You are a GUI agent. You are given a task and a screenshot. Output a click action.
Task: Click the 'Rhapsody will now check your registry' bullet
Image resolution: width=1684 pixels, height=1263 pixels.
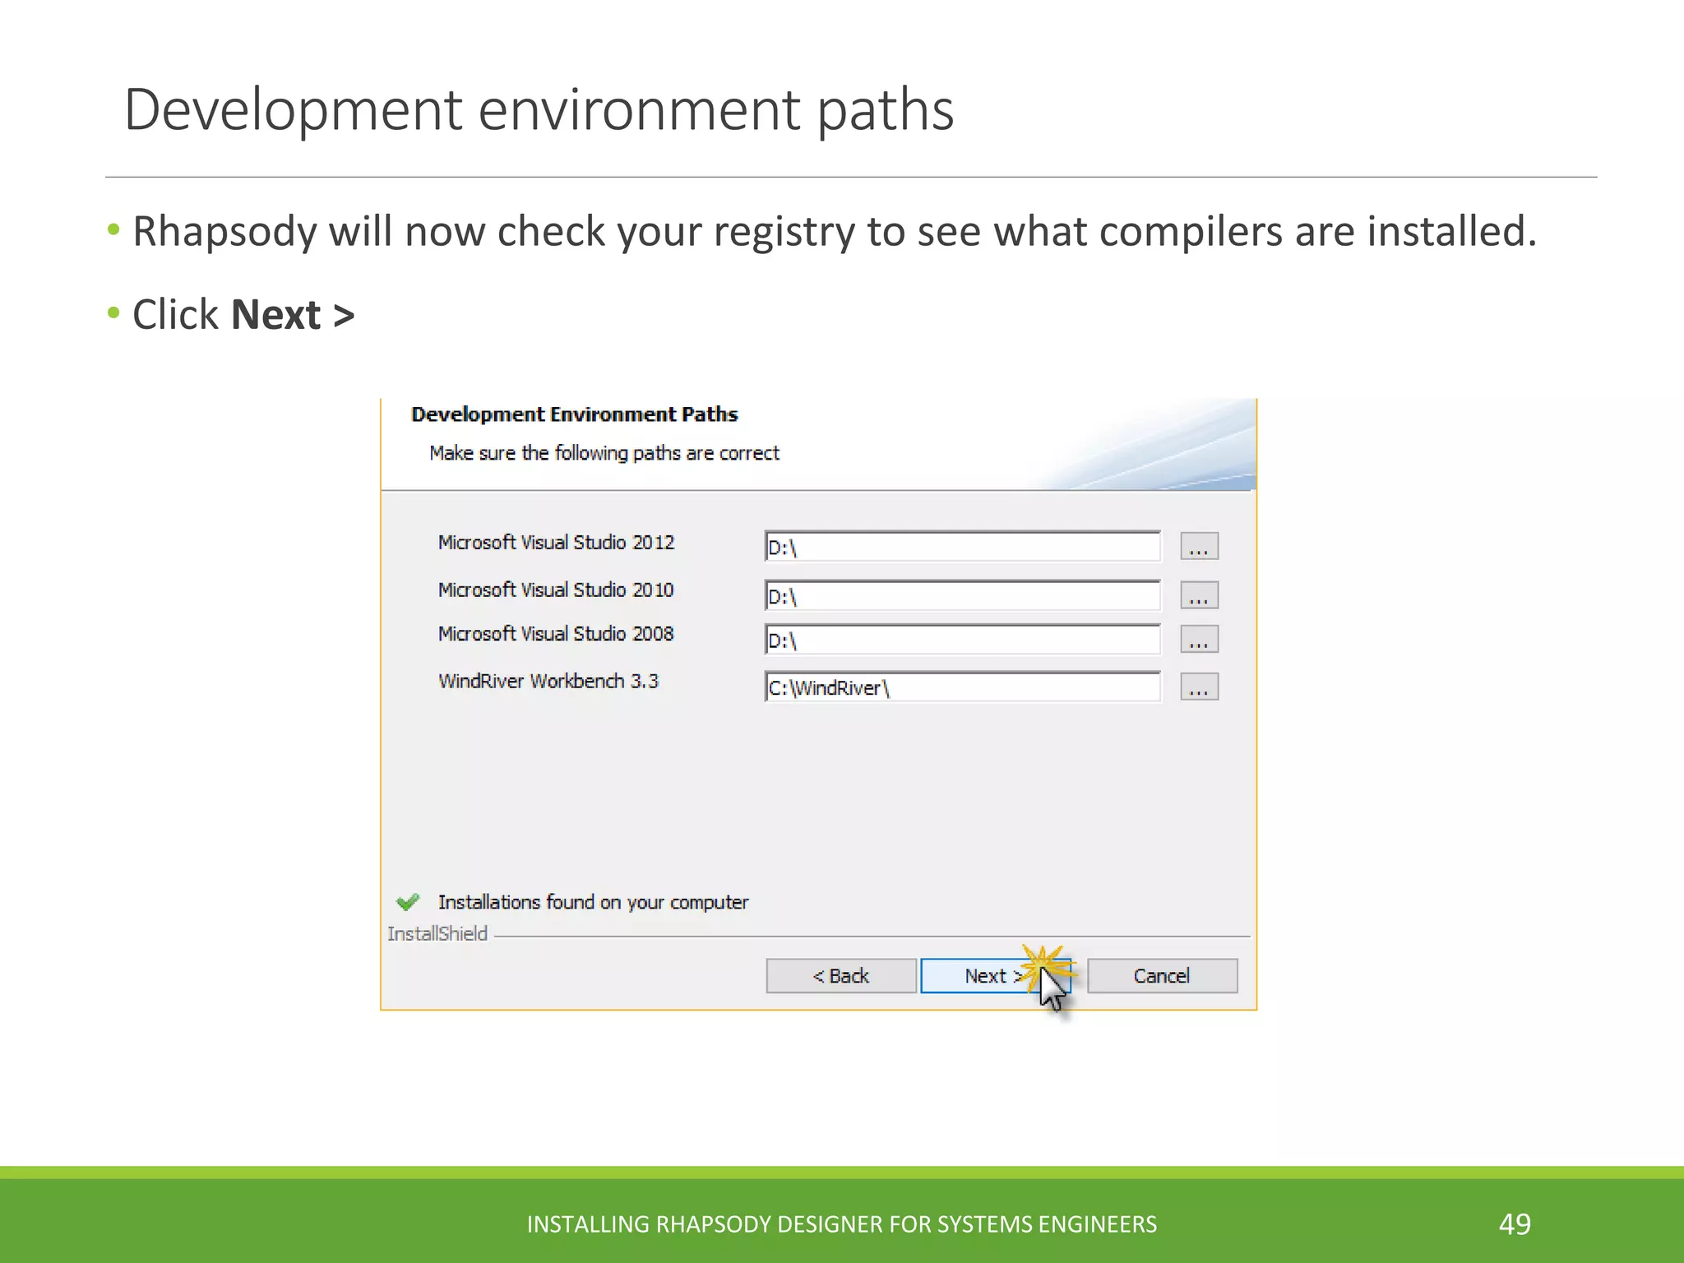(834, 232)
